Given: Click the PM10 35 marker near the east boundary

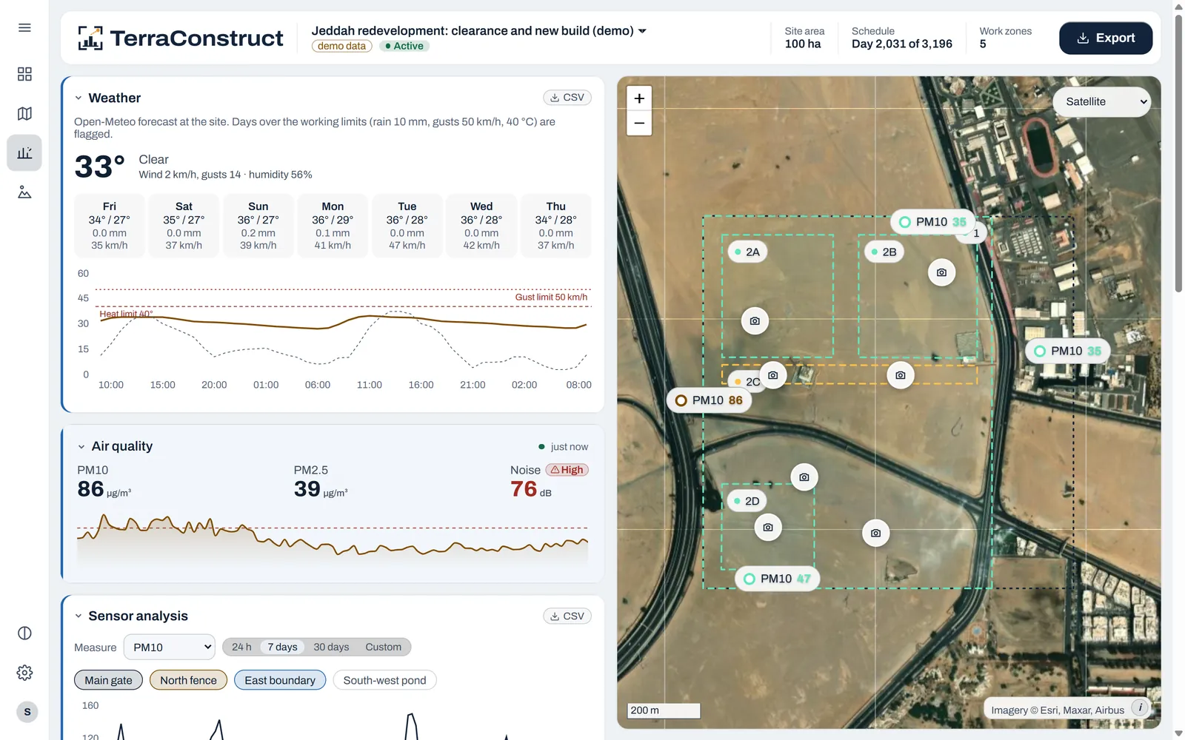Looking at the screenshot, I should pyautogui.click(x=1067, y=351).
